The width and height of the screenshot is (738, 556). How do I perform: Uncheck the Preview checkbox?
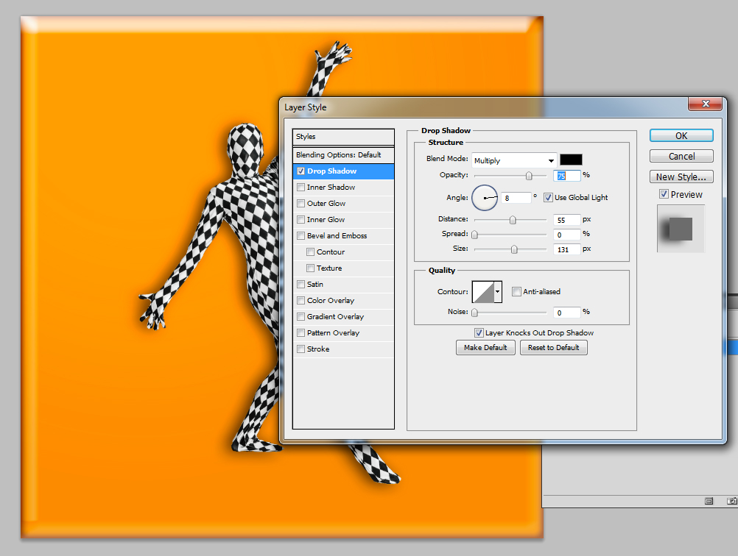664,195
